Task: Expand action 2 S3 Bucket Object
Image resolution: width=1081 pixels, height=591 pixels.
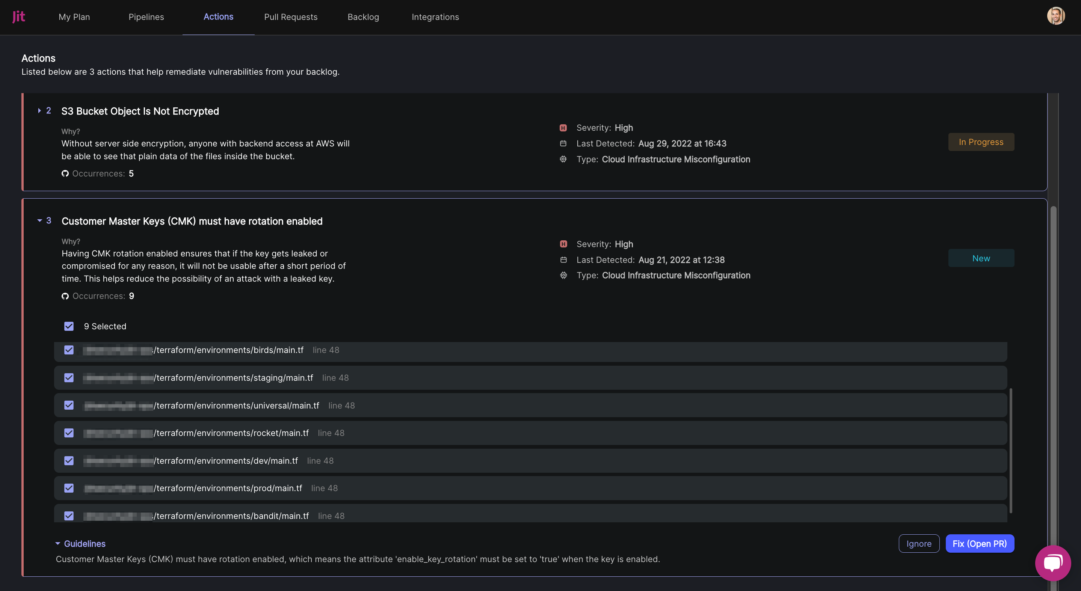Action: point(39,111)
